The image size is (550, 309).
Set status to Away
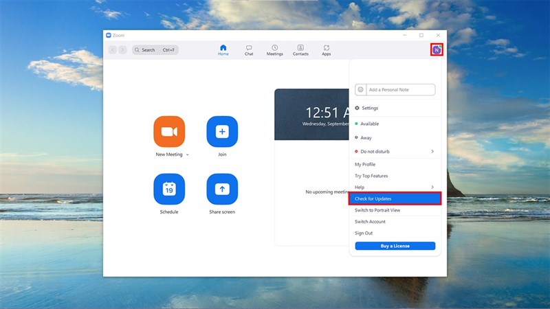tap(366, 137)
